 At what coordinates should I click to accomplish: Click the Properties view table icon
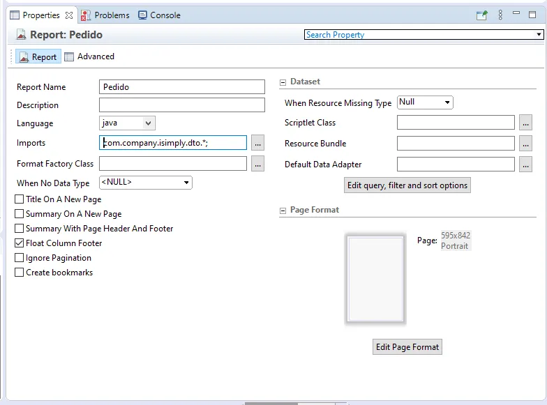14,15
